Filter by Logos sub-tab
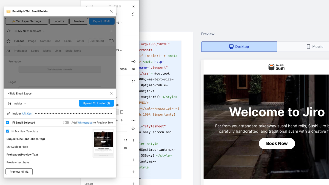 (x=35, y=51)
